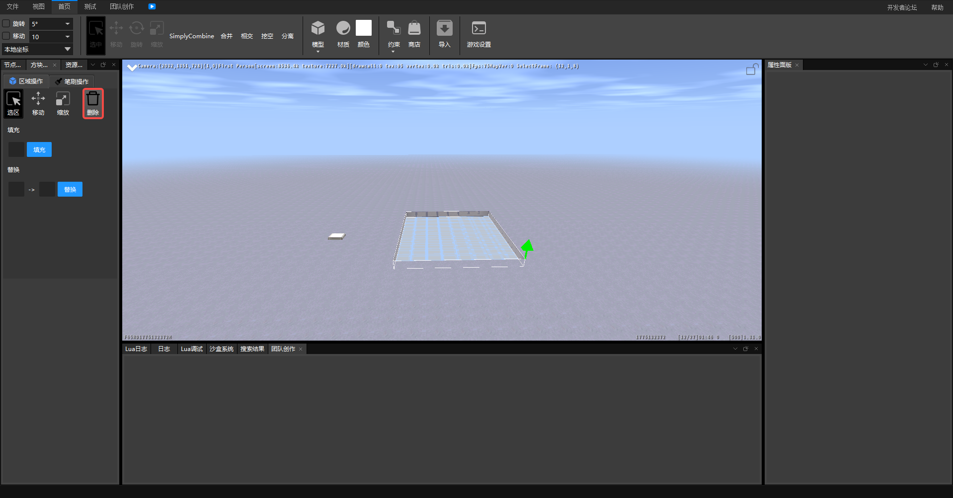Click the 导入 import icon

[x=444, y=29]
